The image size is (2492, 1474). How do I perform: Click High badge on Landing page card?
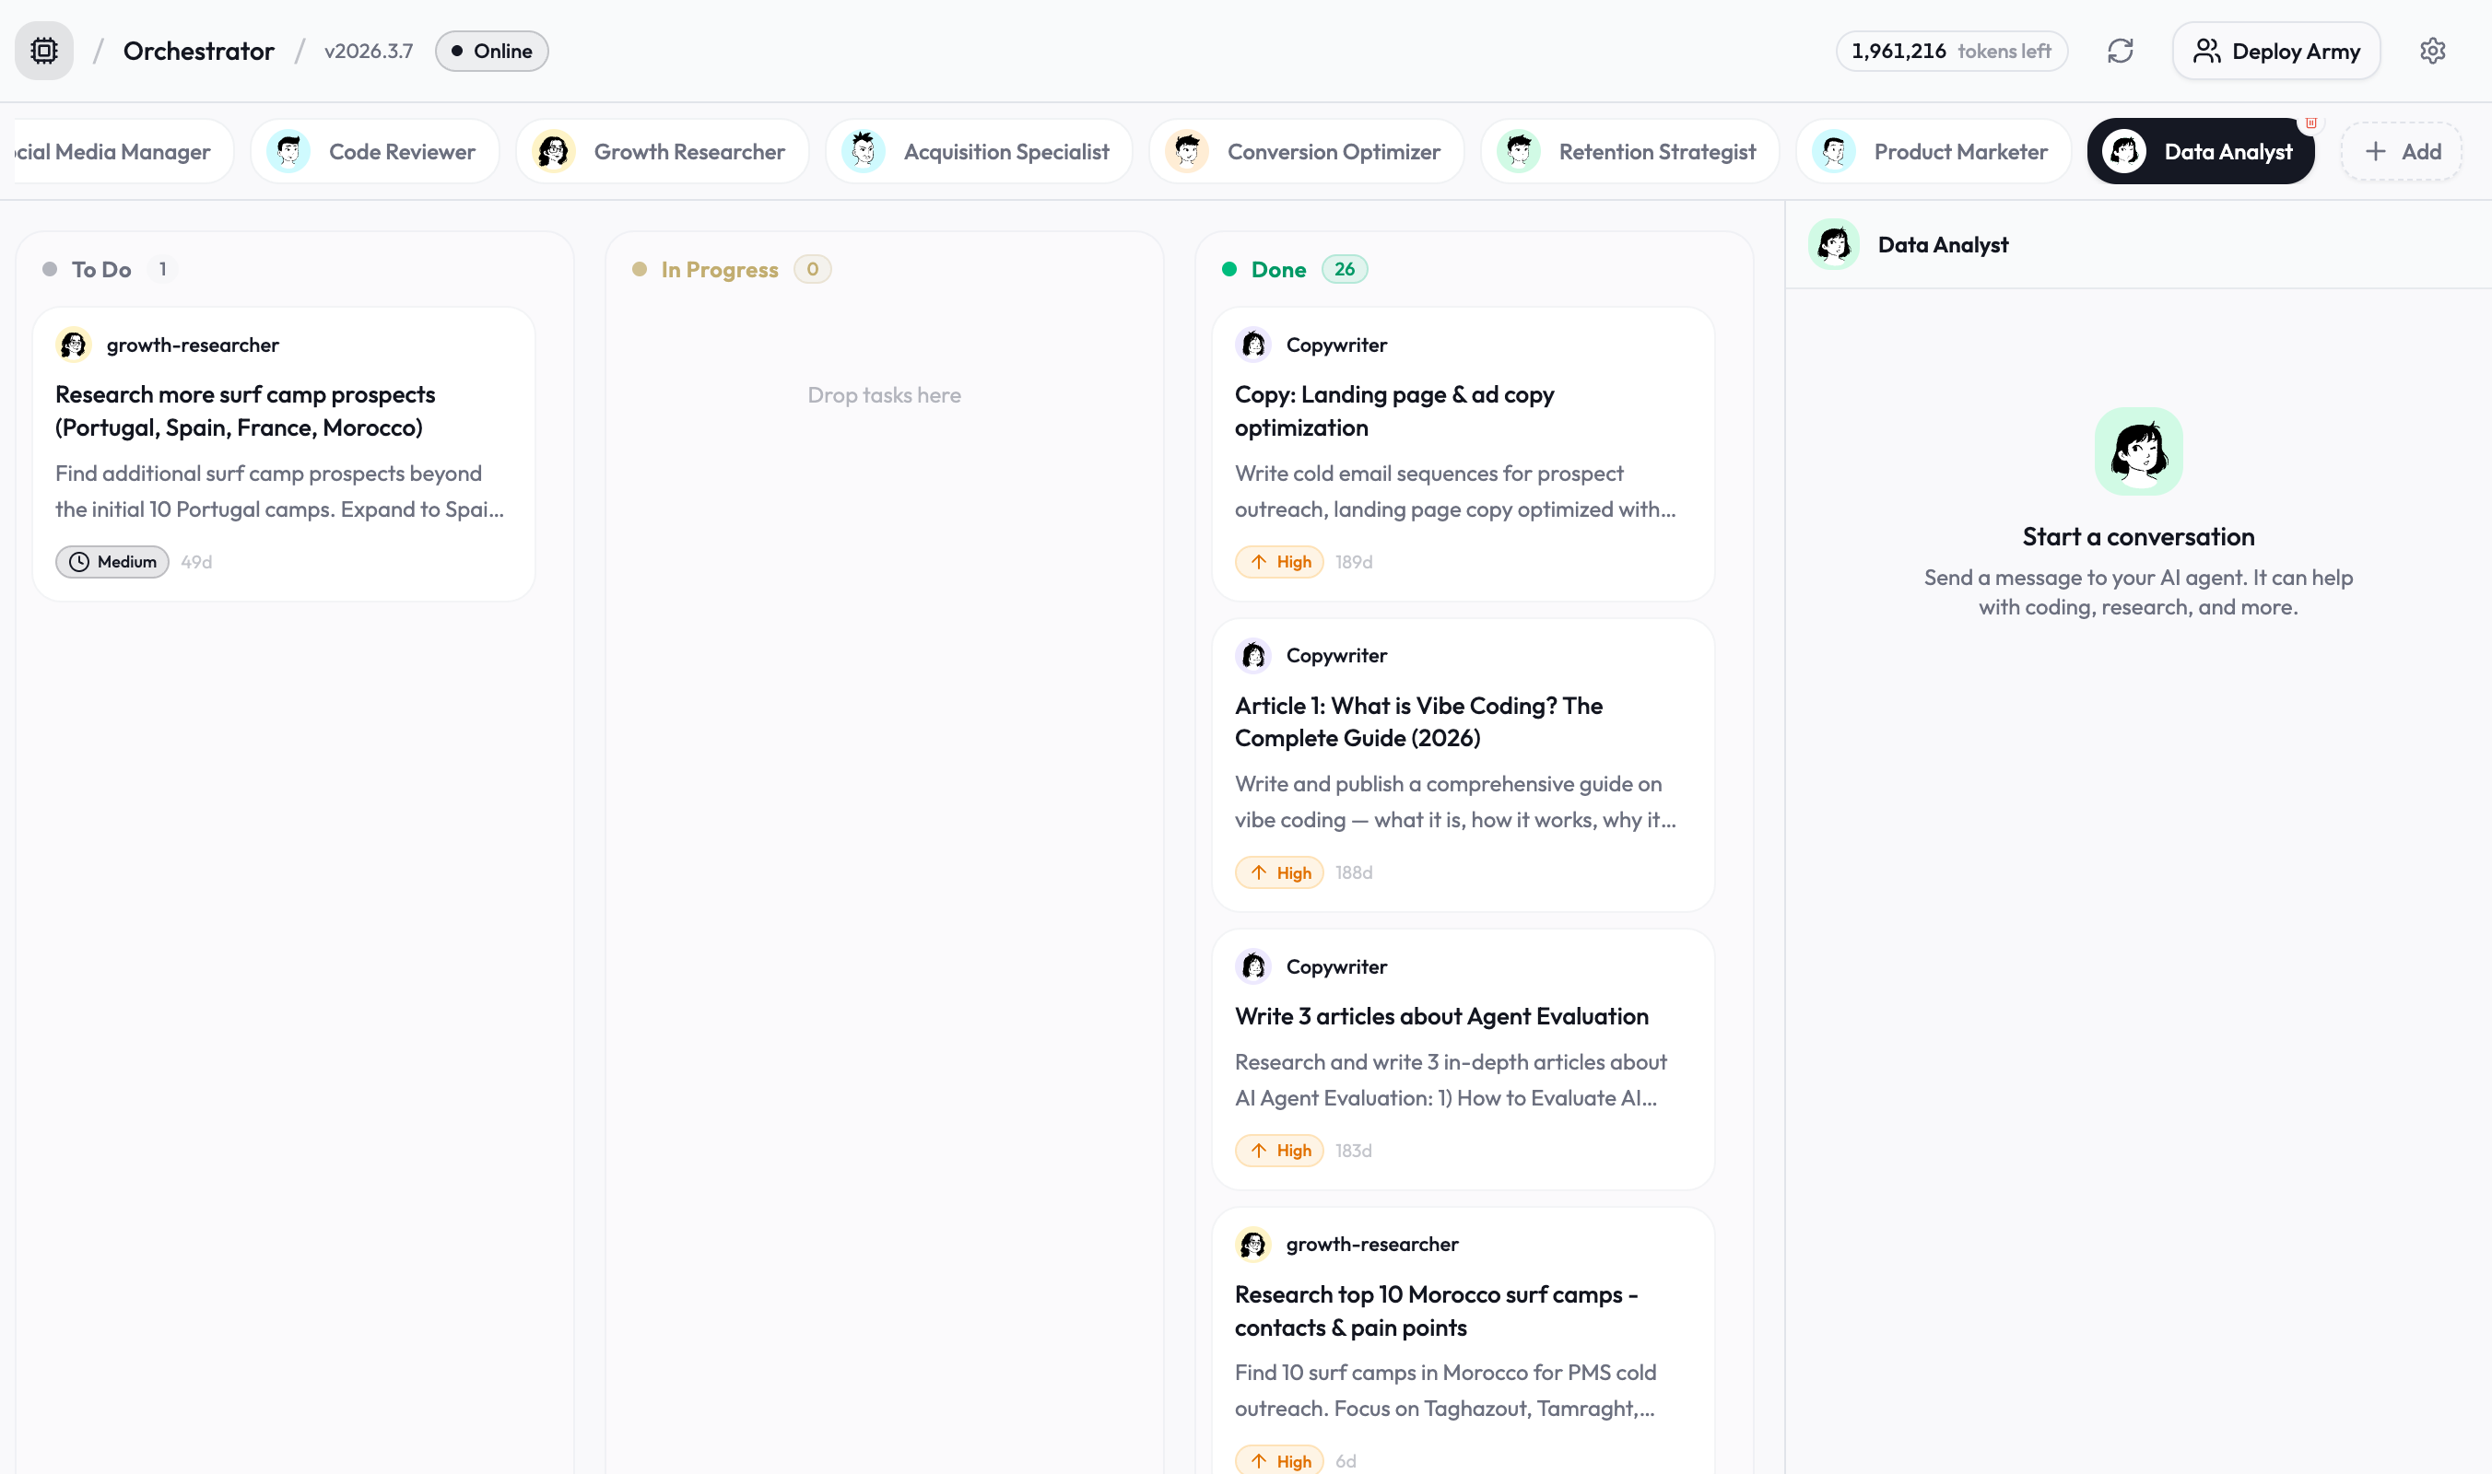(x=1279, y=562)
